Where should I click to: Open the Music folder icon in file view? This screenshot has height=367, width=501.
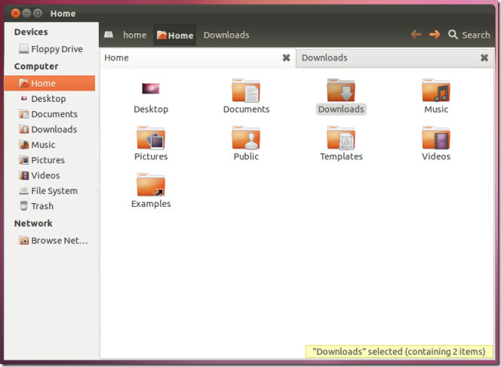pos(436,91)
